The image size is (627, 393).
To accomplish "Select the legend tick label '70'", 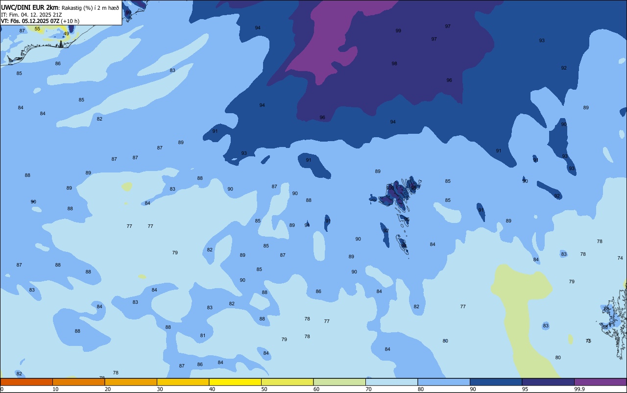I will pos(368,389).
